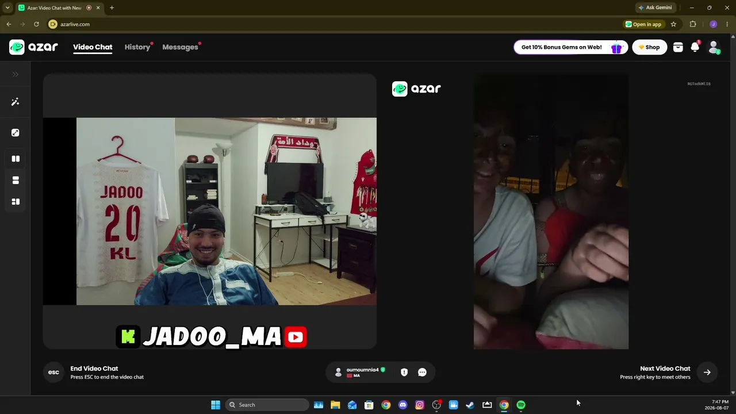The image size is (736, 414).
Task: Select the Azar Video Chat browser tab
Action: coord(55,7)
